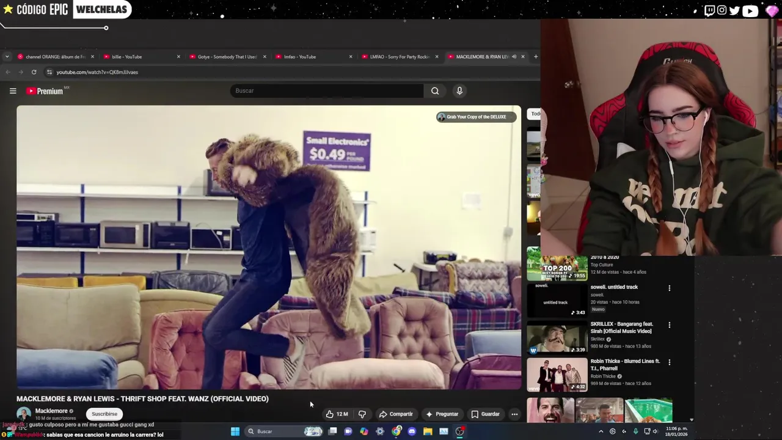Screen dimensions: 782x440
Task: Open a new browser tab
Action: (x=536, y=57)
